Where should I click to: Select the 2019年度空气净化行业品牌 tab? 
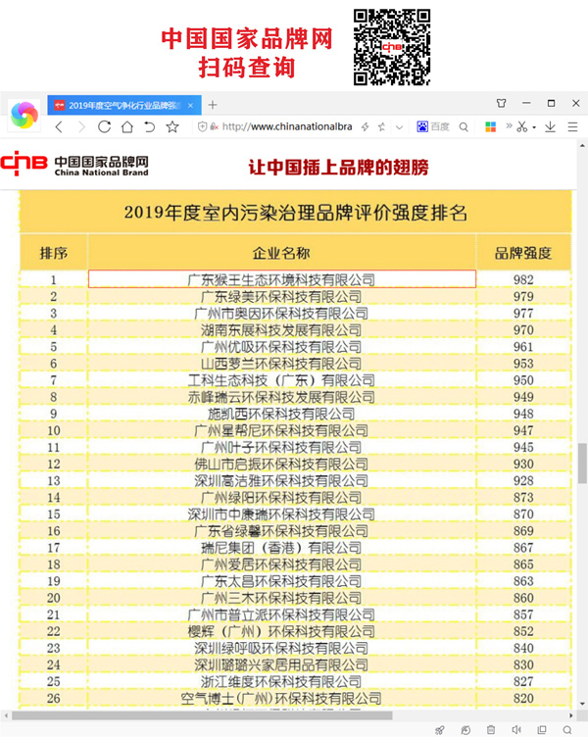coord(124,105)
